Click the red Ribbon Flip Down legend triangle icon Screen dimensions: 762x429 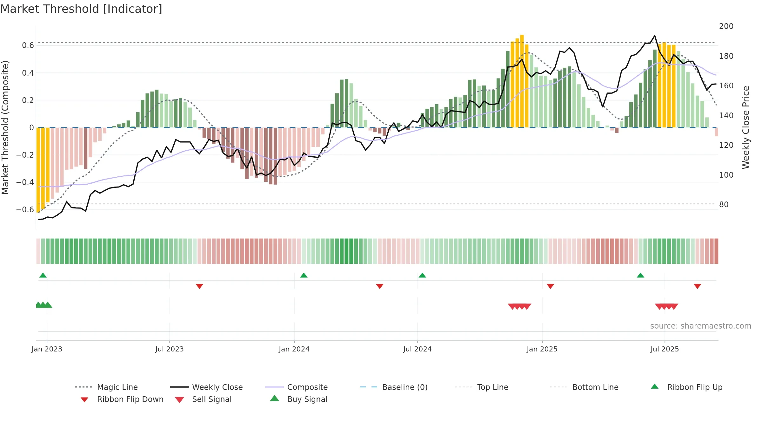point(84,400)
